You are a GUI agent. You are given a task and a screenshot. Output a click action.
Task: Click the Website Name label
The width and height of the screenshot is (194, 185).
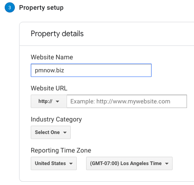(x=52, y=57)
